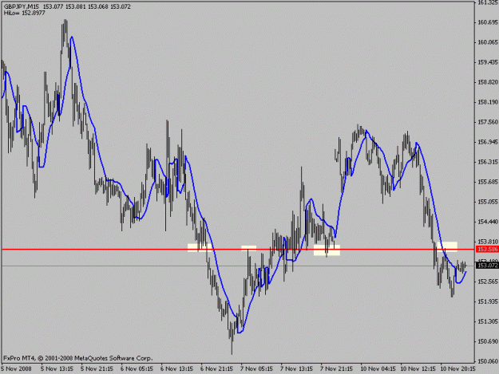
Task: Click the 10 Nov 12:15 time axis label
Action: [418, 369]
